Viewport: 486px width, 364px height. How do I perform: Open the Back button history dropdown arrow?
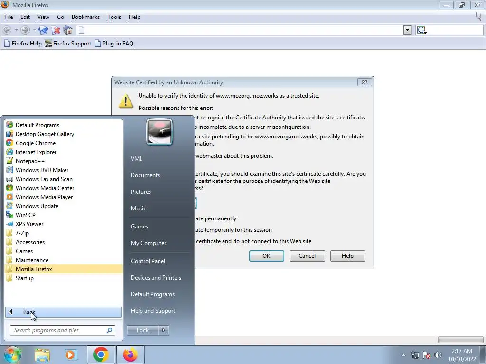[16, 30]
